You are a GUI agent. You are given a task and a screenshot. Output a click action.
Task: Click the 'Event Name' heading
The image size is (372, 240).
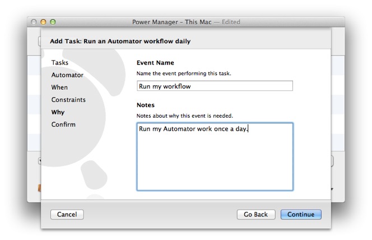155,63
